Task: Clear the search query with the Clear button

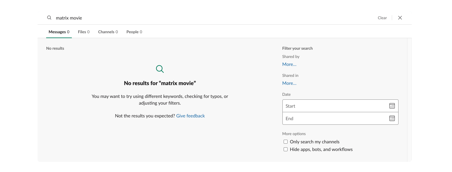Action: point(382,18)
